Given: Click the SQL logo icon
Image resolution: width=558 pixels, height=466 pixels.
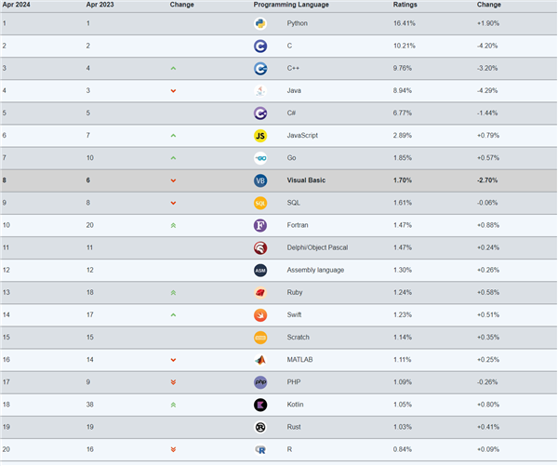Looking at the screenshot, I should [260, 203].
